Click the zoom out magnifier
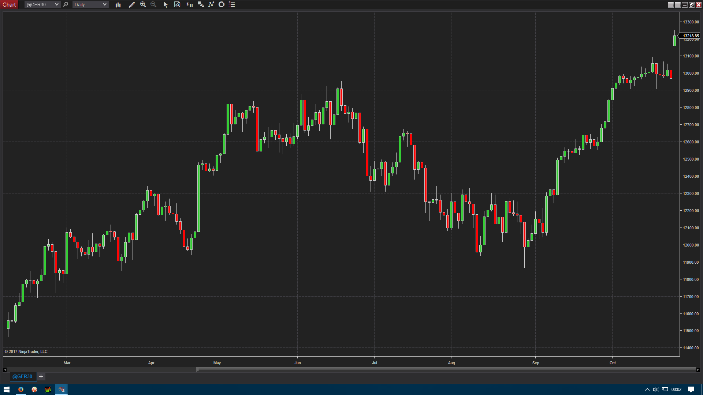Viewport: 703px width, 395px height. (x=153, y=5)
